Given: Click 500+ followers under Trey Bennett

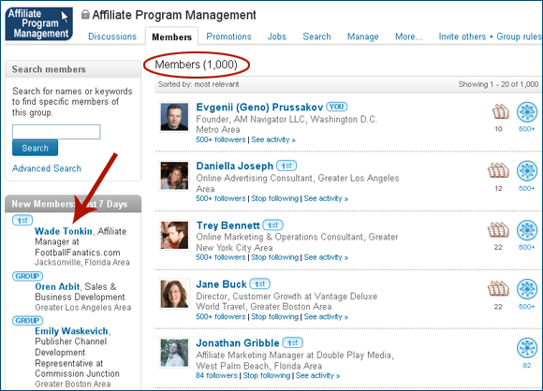Looking at the screenshot, I should [221, 257].
